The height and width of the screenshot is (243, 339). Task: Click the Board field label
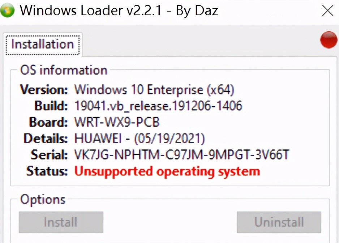(x=48, y=122)
